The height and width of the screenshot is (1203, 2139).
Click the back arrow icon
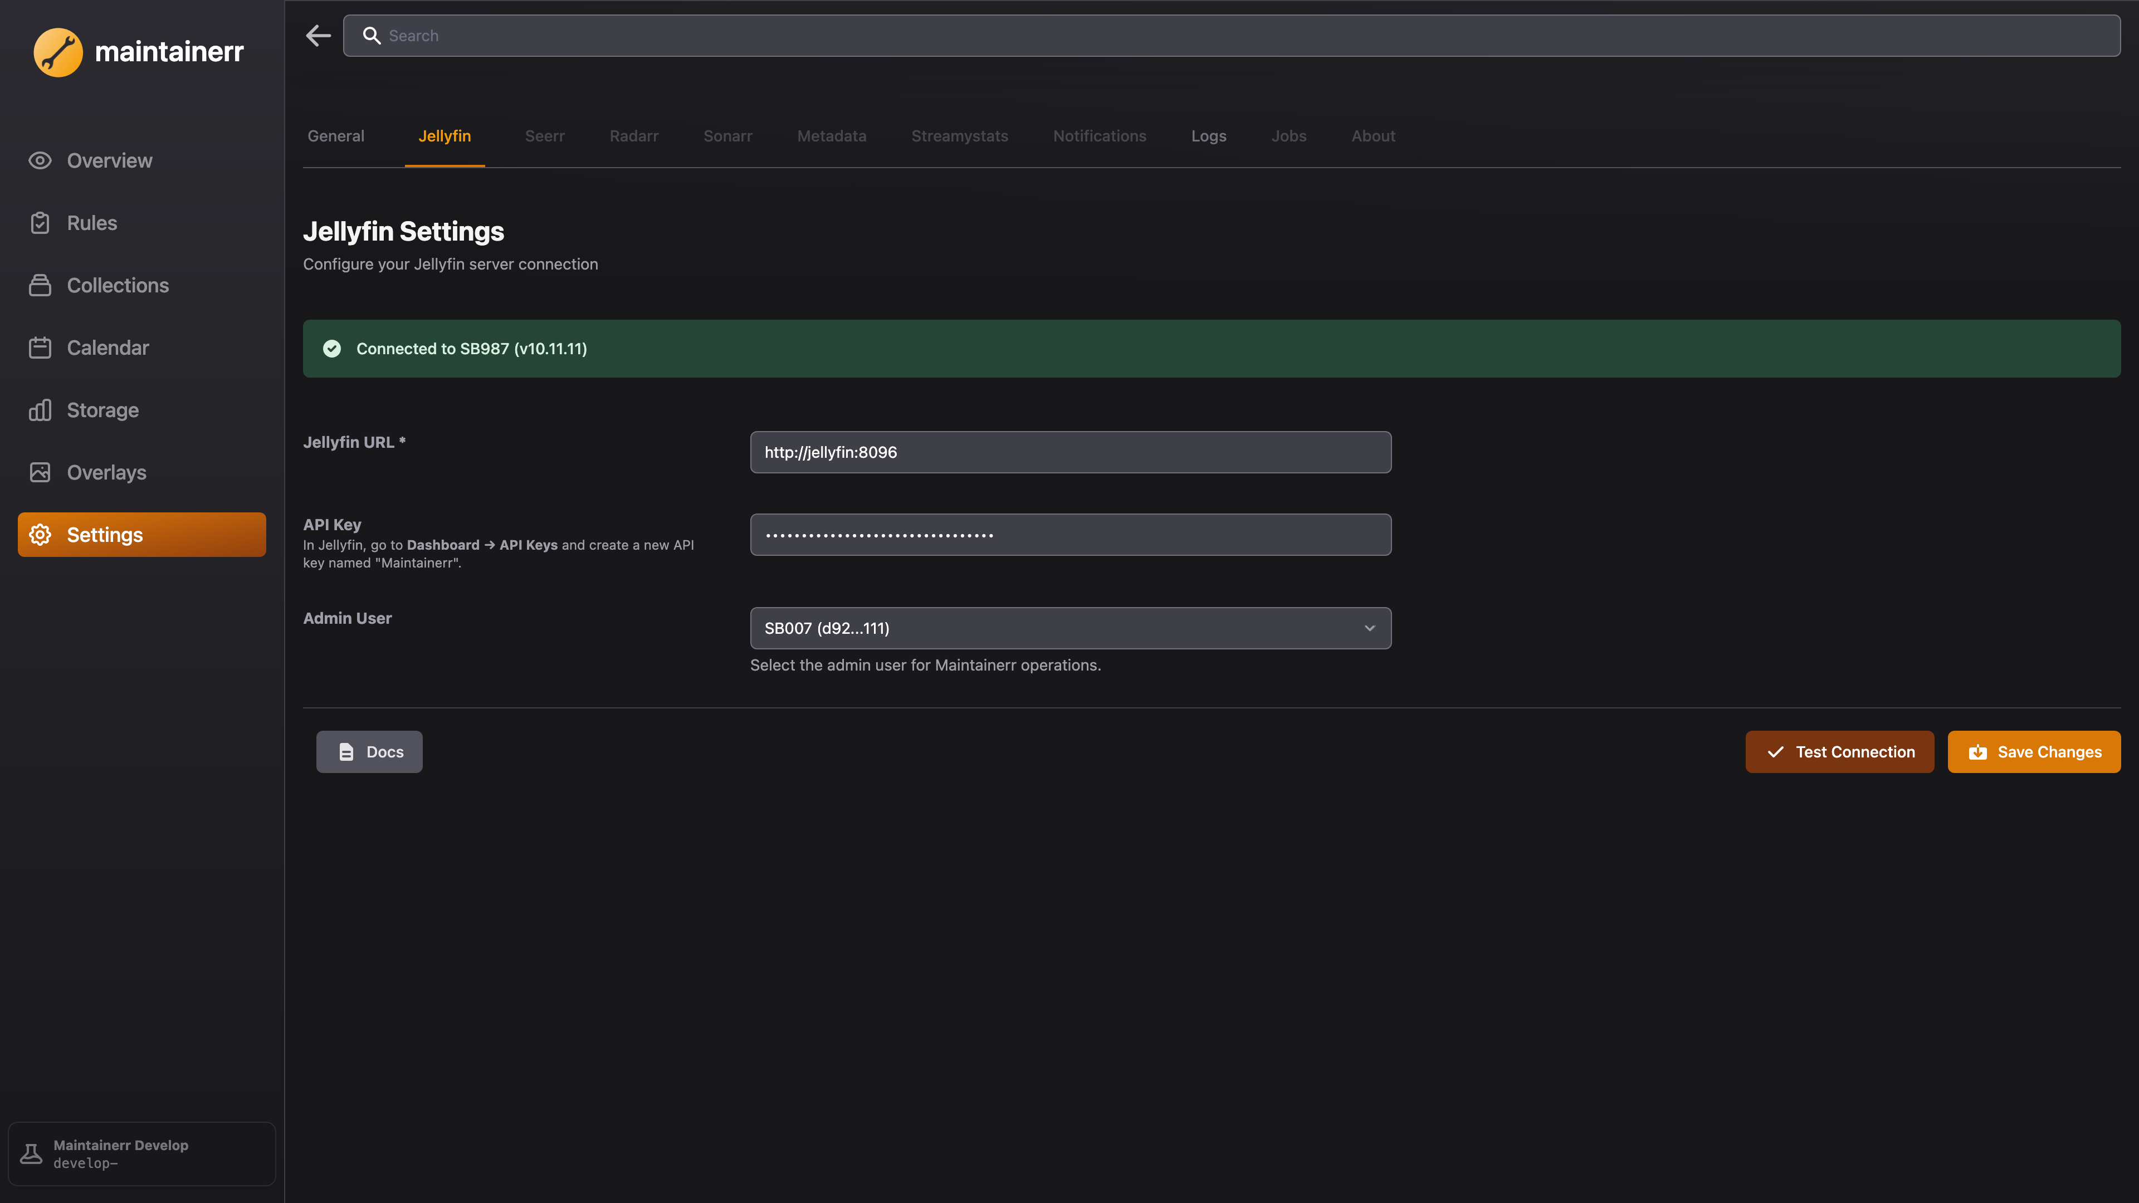(x=318, y=36)
